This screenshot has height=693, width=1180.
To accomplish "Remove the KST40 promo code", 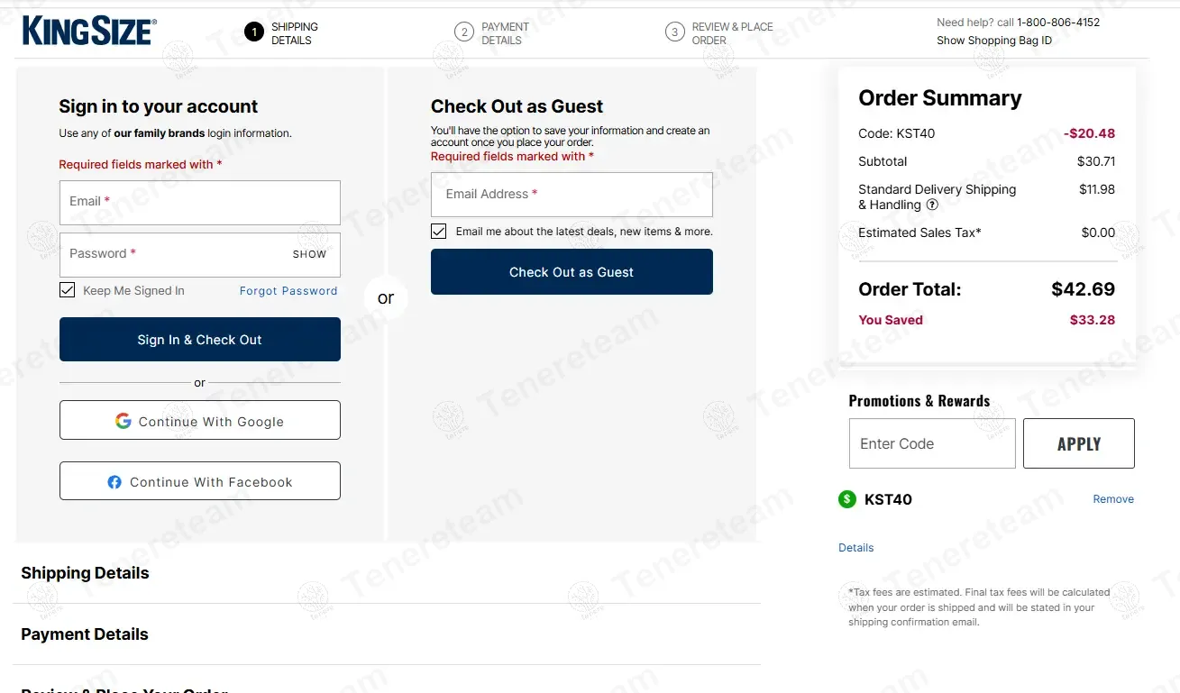I will point(1113,499).
